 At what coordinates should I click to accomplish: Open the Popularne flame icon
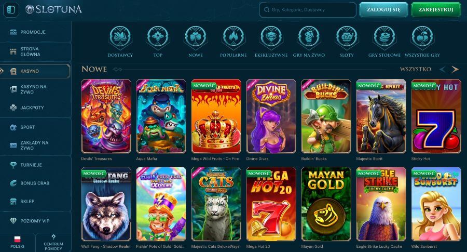[233, 37]
